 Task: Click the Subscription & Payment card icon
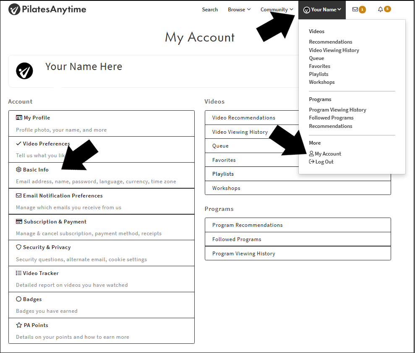19,222
